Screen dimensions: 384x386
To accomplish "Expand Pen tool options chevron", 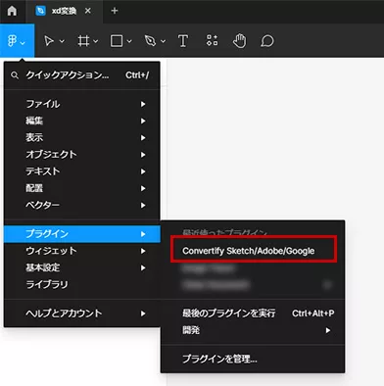I will point(163,41).
